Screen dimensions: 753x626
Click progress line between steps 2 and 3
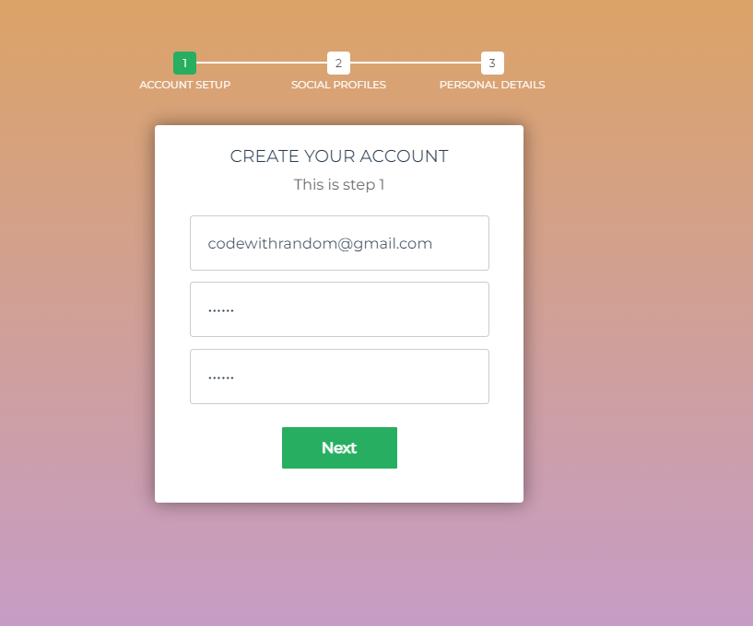[x=416, y=63]
